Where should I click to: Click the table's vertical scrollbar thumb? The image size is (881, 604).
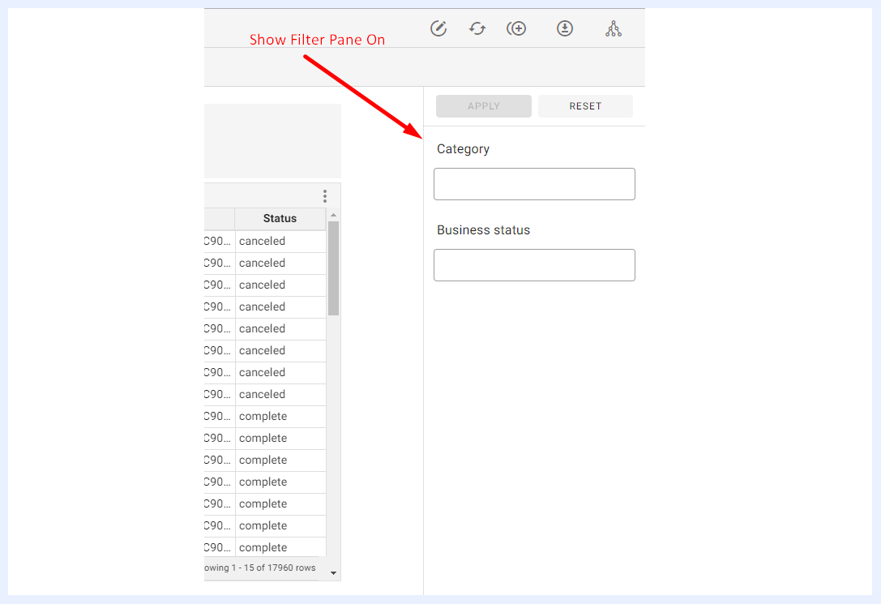333,268
